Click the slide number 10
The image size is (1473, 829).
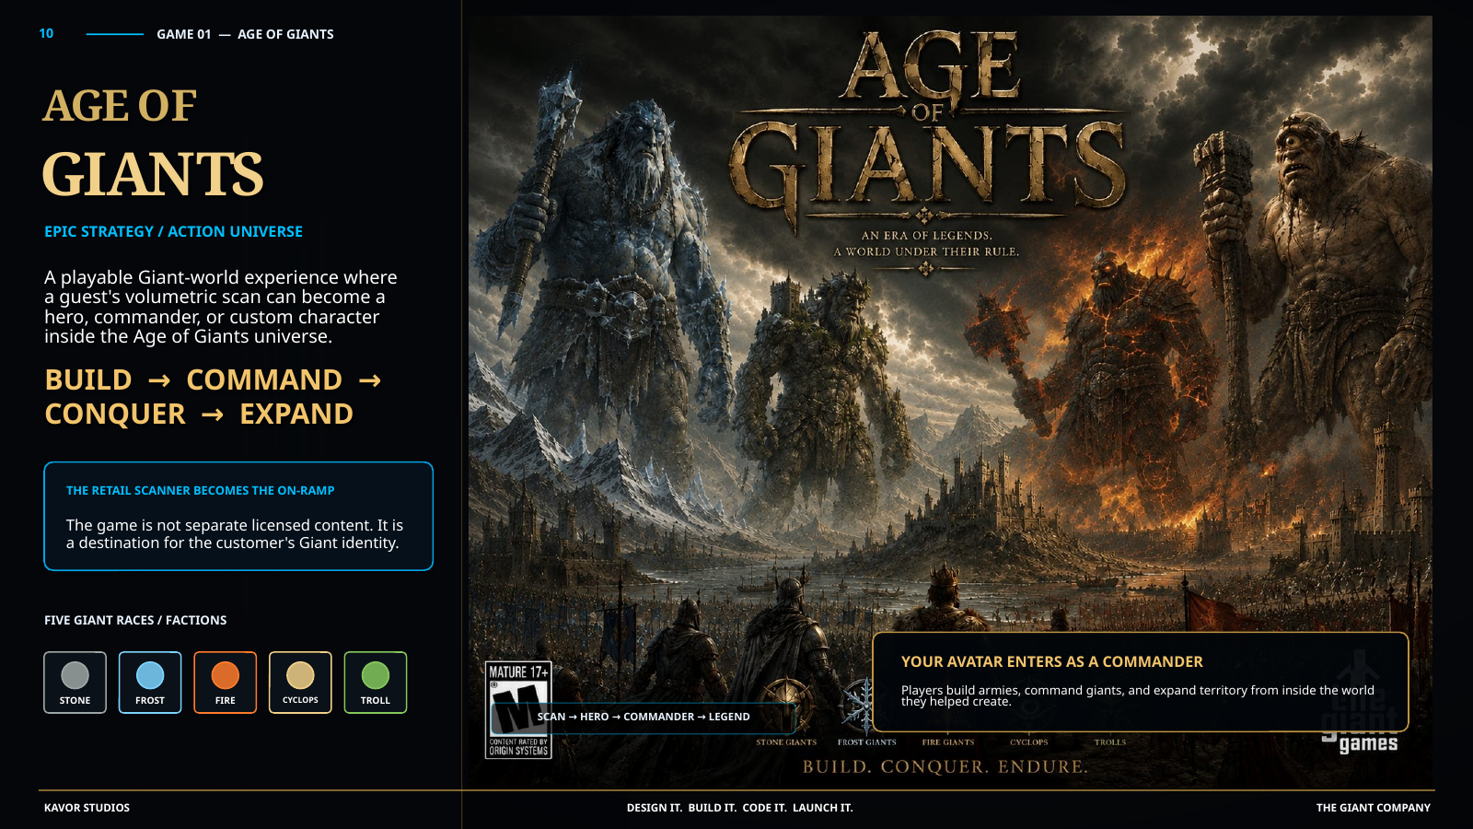point(46,33)
